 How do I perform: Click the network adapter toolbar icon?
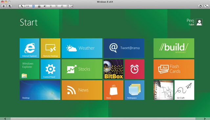click(28, 6)
